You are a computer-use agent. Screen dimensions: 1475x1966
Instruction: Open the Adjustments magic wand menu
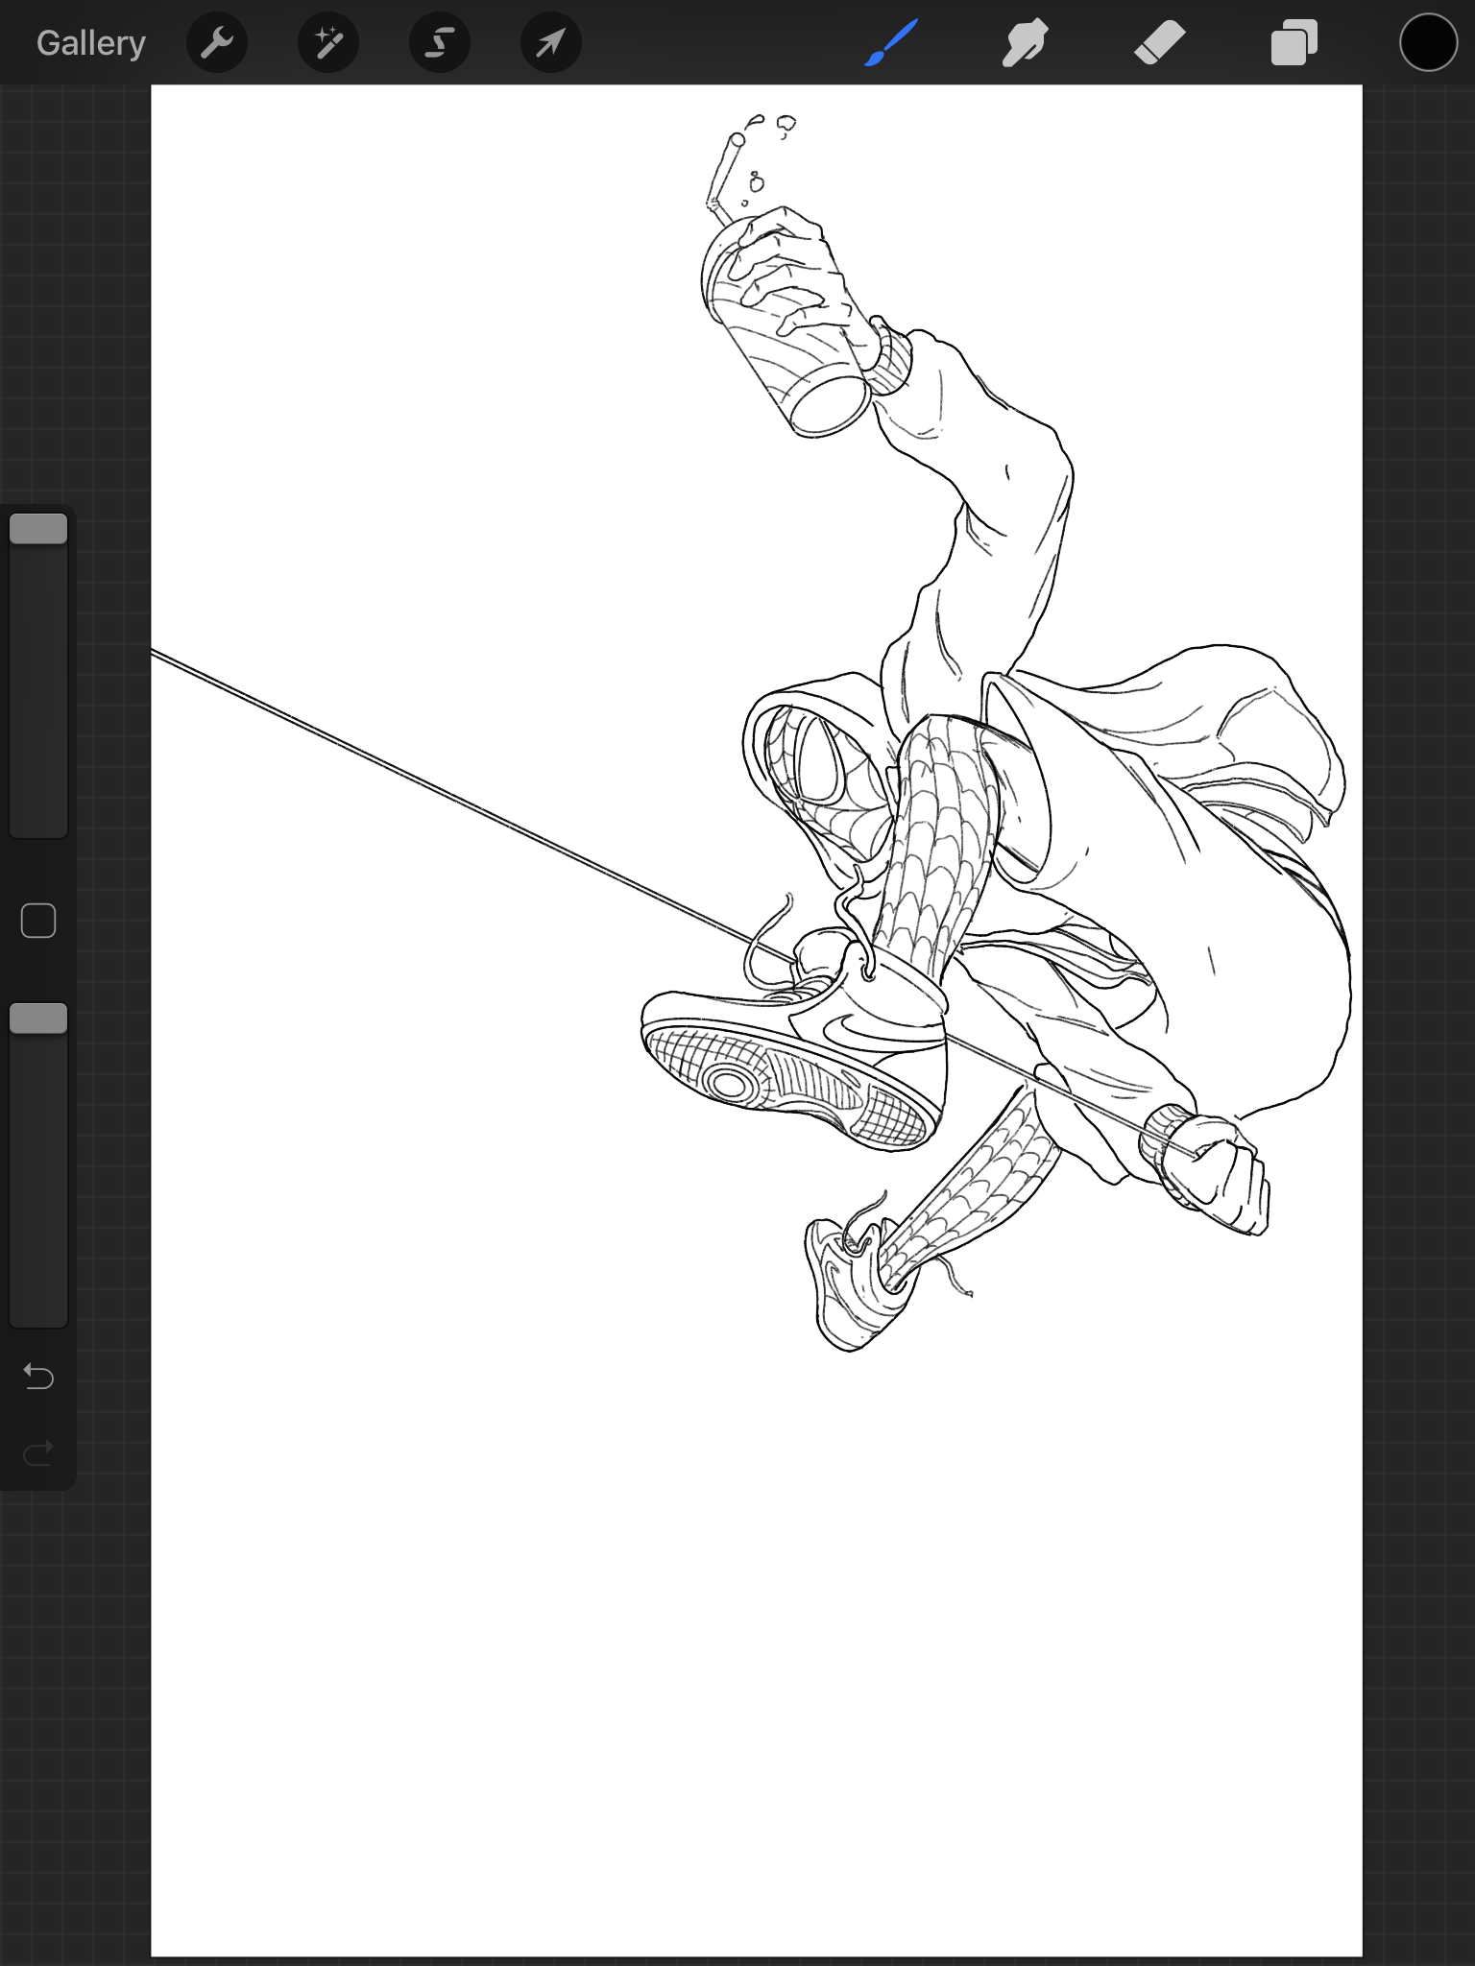(328, 43)
